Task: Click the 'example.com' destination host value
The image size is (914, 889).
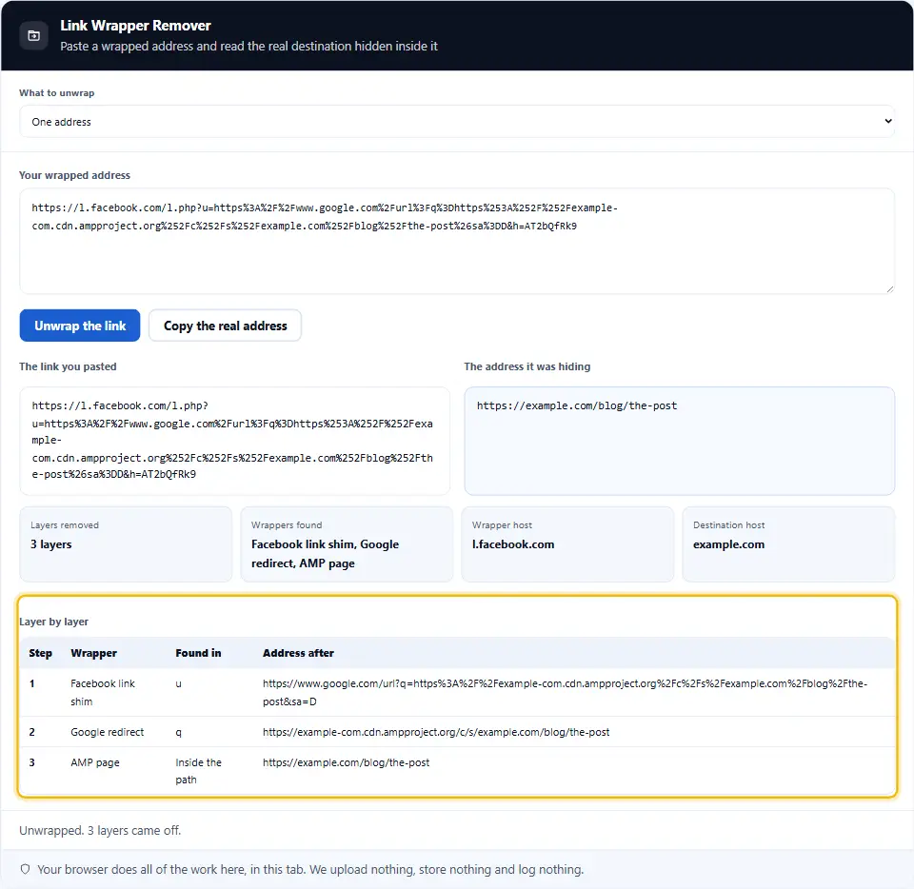Action: (728, 544)
